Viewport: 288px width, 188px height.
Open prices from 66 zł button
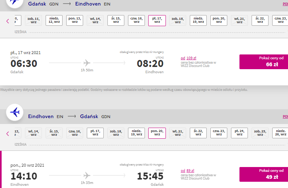coord(264,62)
